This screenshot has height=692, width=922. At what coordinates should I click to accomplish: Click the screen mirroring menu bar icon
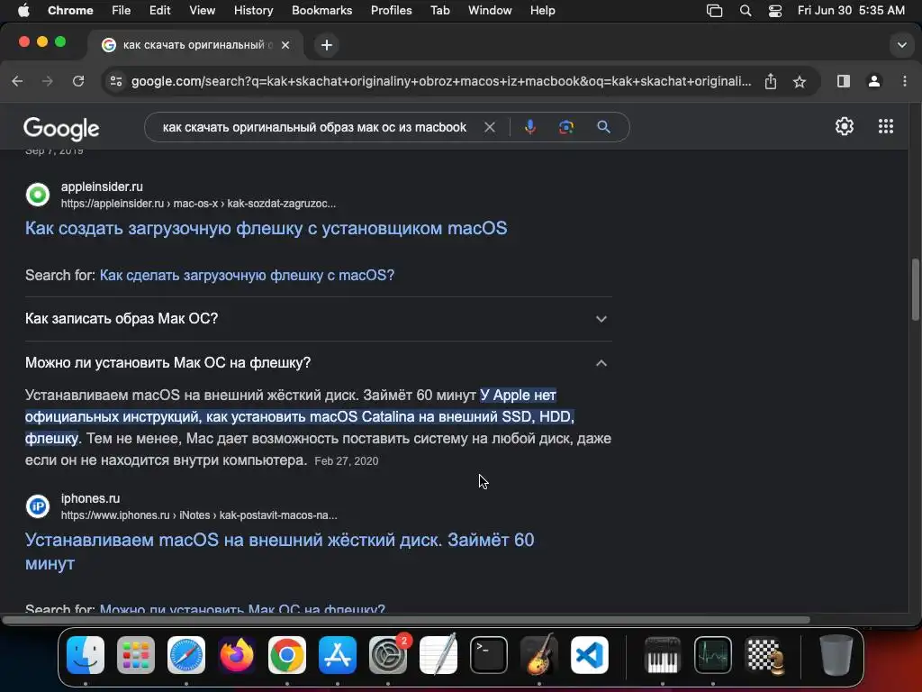click(x=714, y=11)
